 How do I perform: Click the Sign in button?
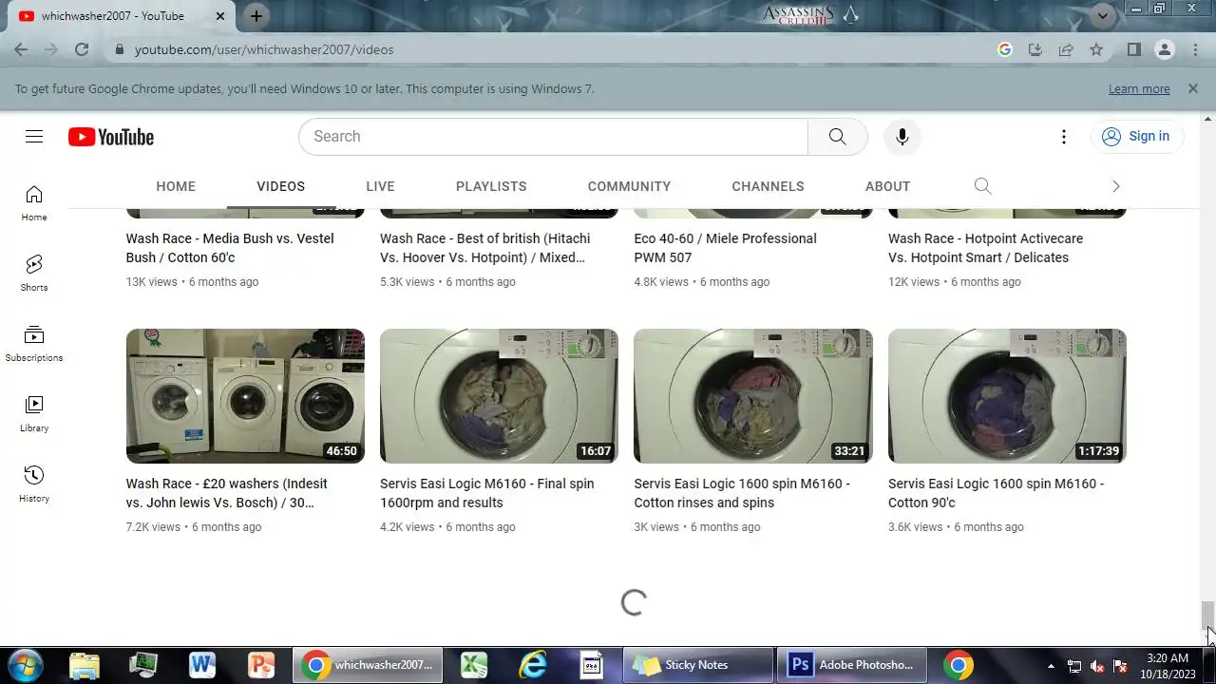pos(1136,137)
